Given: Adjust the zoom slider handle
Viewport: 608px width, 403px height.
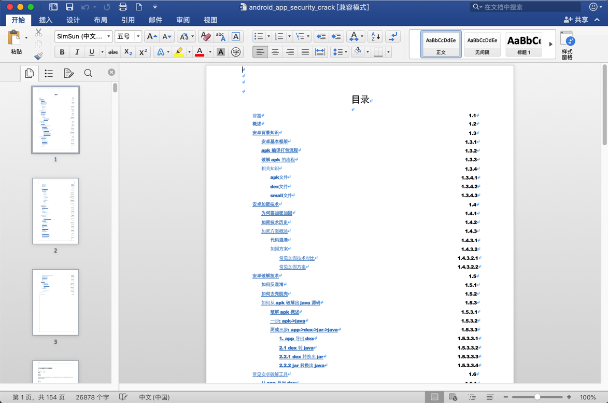Looking at the screenshot, I should (x=537, y=397).
